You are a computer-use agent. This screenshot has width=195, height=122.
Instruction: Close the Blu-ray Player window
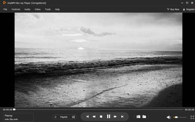192,3
